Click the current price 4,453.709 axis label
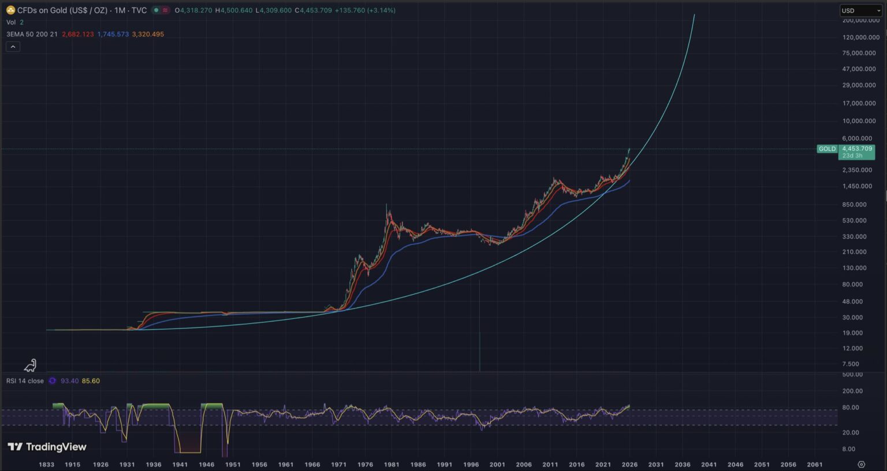This screenshot has height=471, width=887. (x=857, y=149)
